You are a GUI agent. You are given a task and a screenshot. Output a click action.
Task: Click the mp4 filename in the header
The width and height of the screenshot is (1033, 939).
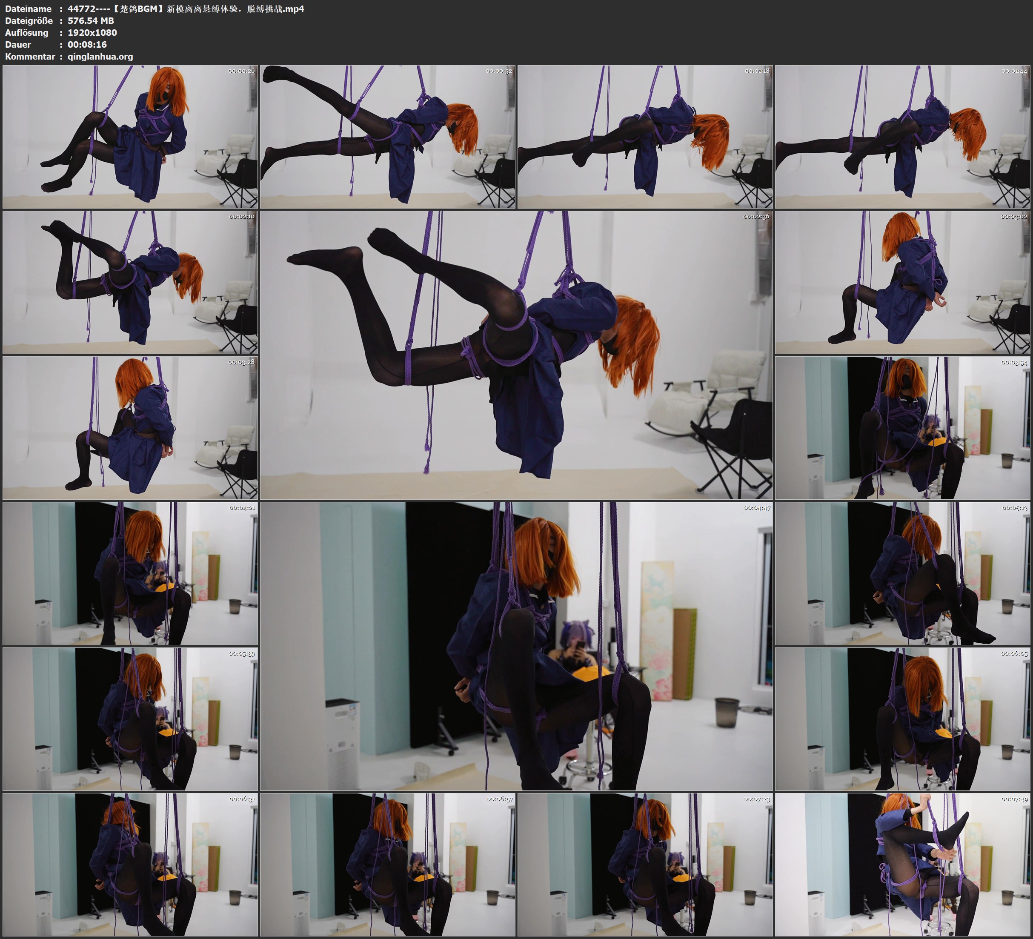click(186, 9)
